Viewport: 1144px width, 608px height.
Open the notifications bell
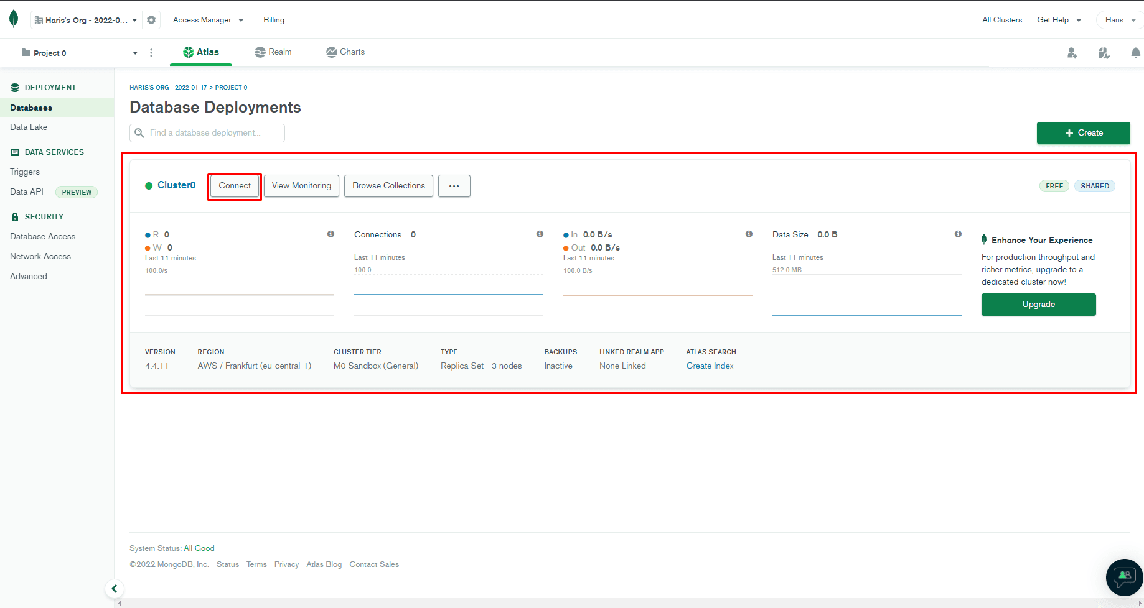[x=1136, y=53]
